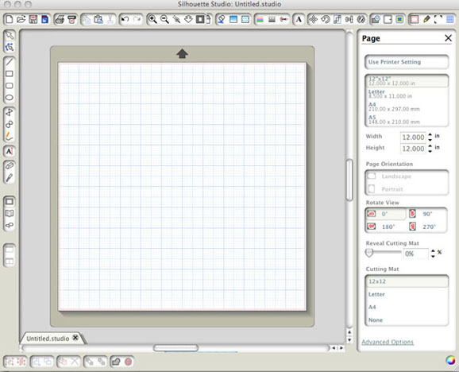Click Use Printer Setting button
The height and width of the screenshot is (372, 459).
407,62
